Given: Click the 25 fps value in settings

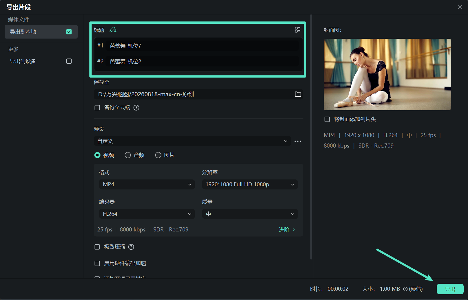Looking at the screenshot, I should tap(105, 230).
